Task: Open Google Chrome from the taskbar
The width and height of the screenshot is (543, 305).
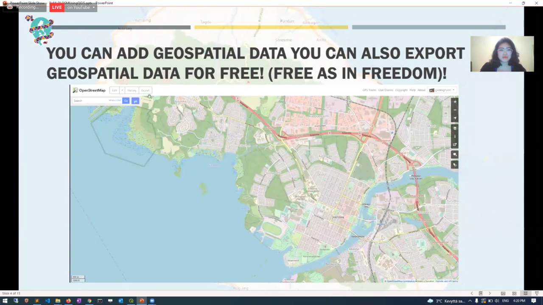Action: click(x=89, y=301)
